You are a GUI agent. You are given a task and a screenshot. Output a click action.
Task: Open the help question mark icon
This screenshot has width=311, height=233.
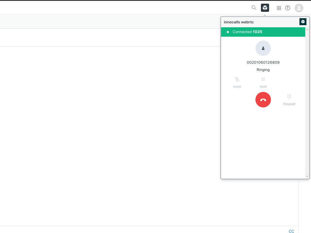[x=288, y=8]
